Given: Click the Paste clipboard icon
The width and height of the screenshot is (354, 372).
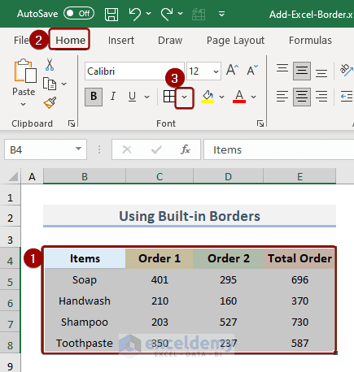Looking at the screenshot, I should 25,71.
